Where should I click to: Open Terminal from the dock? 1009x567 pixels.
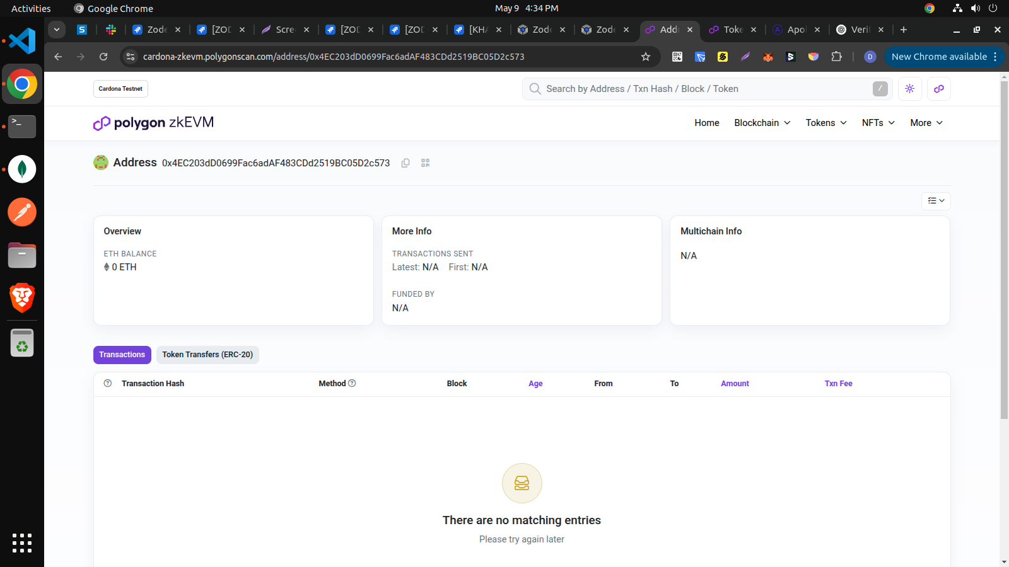coord(22,127)
